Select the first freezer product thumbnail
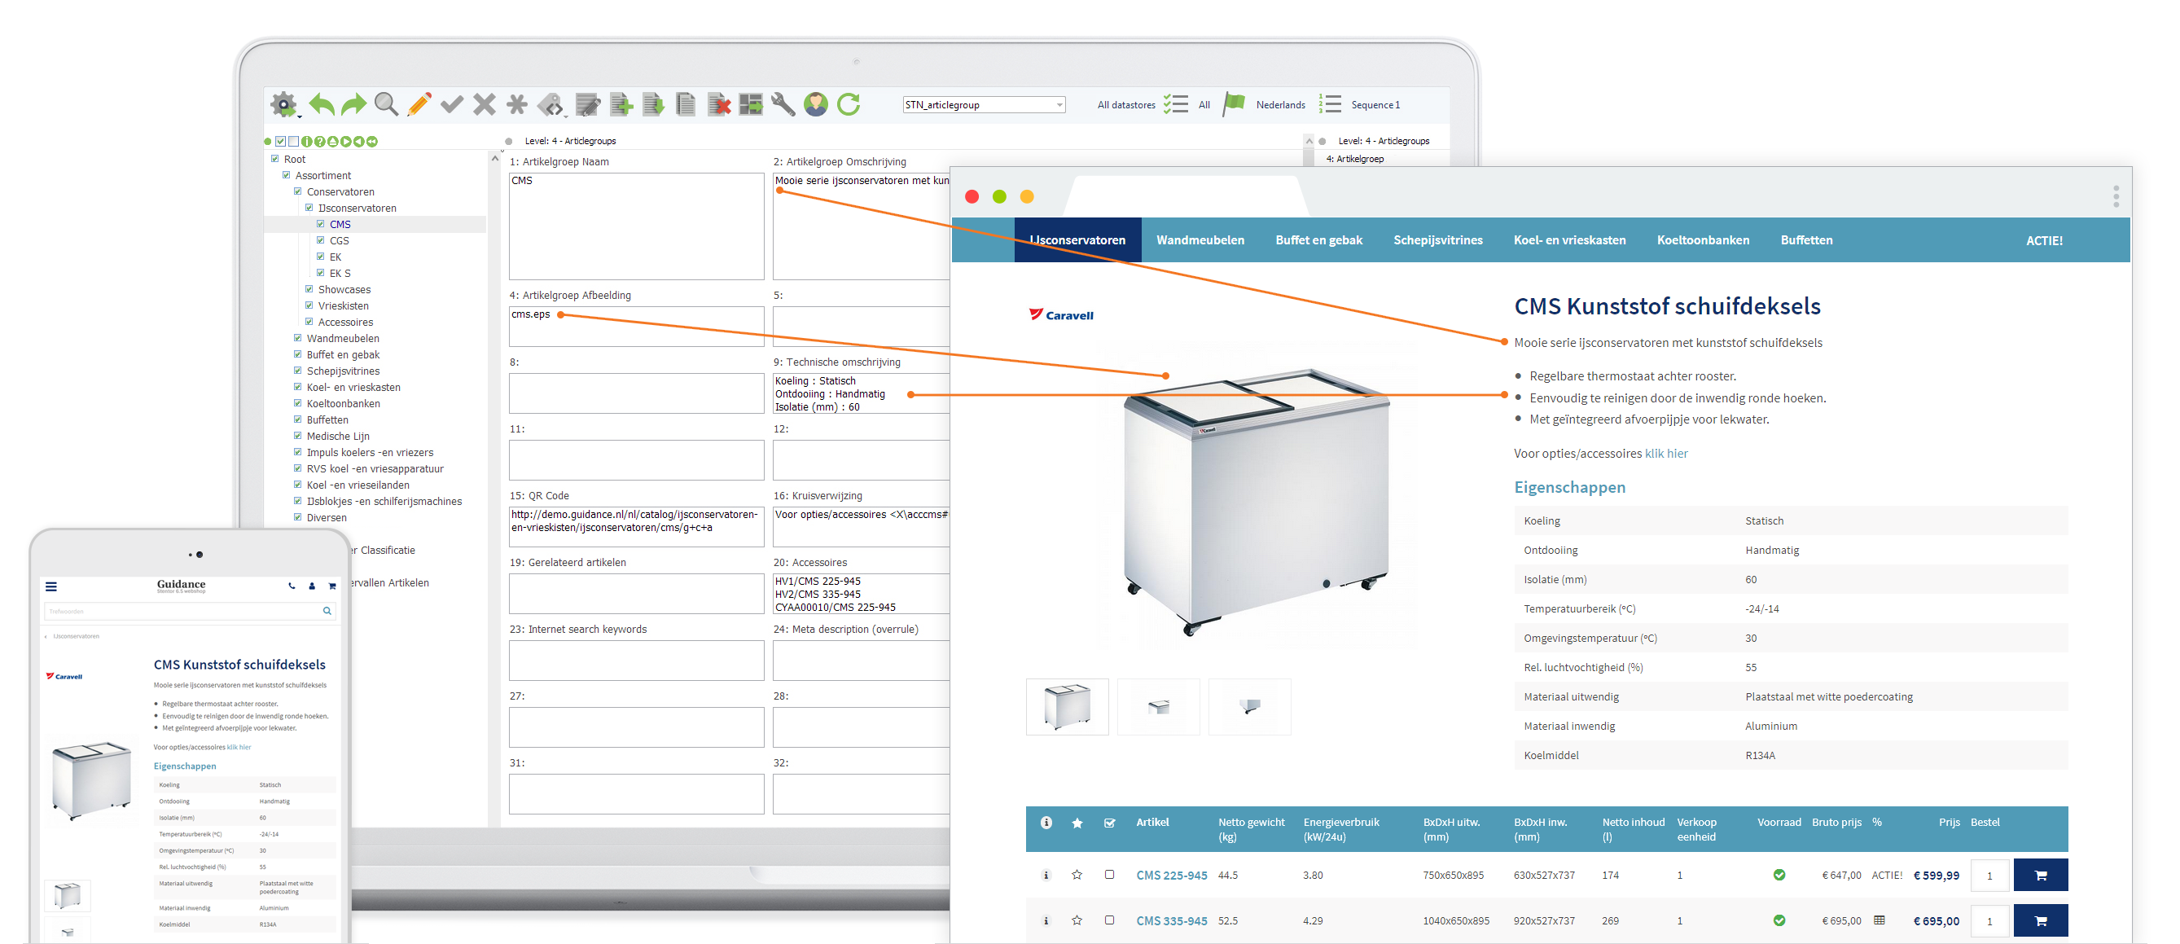The height and width of the screenshot is (944, 2180). coord(1067,707)
